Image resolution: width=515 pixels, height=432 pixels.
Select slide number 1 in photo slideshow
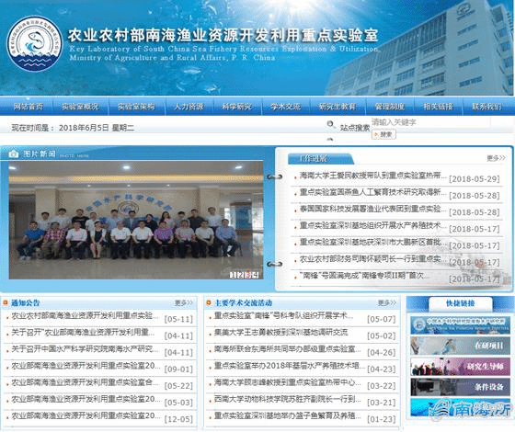pyautogui.click(x=233, y=275)
